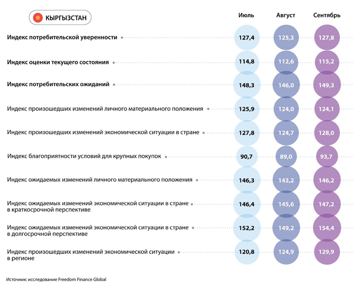Select the Июль column header
357x286 pixels.
(246, 15)
